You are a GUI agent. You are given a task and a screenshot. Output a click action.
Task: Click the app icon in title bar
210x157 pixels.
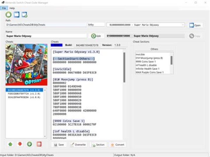[3, 2]
